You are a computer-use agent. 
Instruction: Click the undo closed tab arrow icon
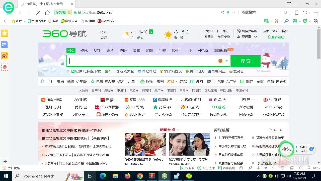coord(305,12)
